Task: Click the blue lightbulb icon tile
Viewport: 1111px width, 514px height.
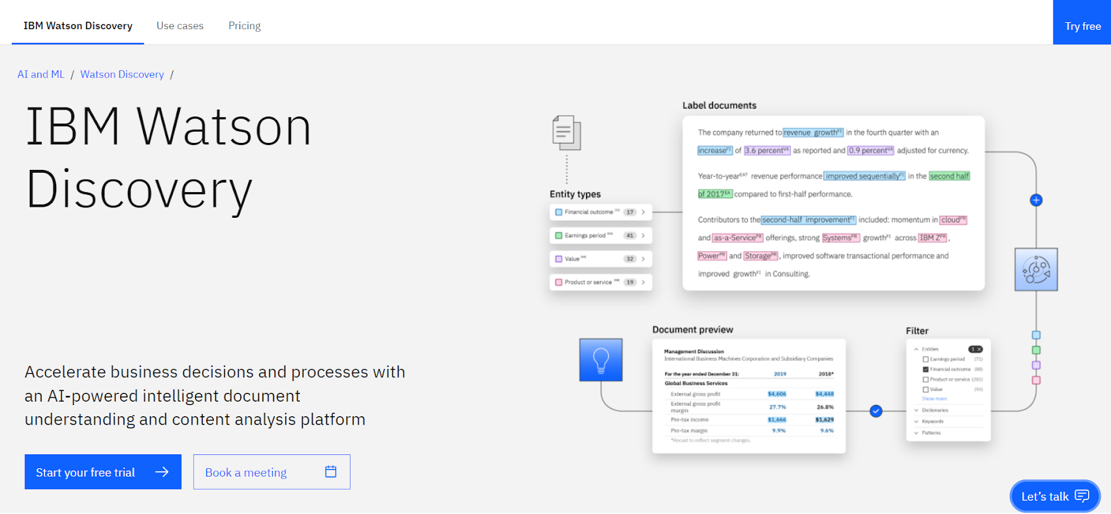Action: click(x=601, y=360)
